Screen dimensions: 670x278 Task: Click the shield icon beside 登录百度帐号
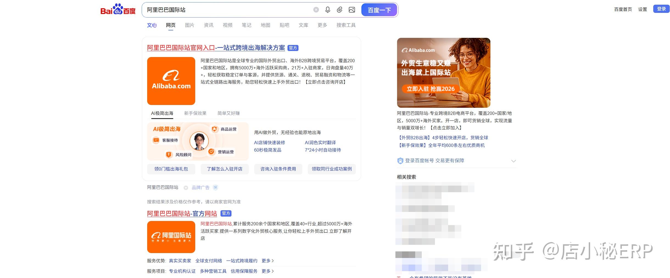tap(400, 161)
